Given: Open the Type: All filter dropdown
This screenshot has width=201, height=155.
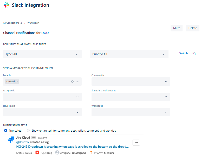Looking at the screenshot, I should [42, 54].
